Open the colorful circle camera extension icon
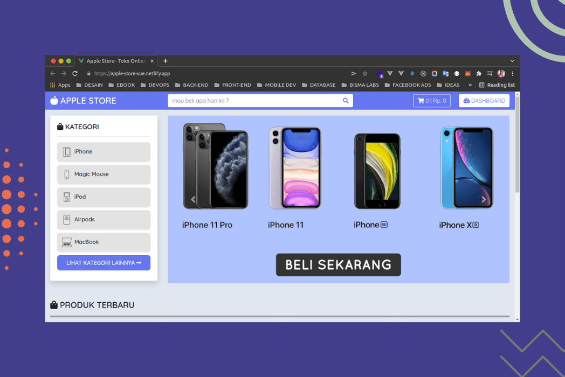 pyautogui.click(x=435, y=73)
